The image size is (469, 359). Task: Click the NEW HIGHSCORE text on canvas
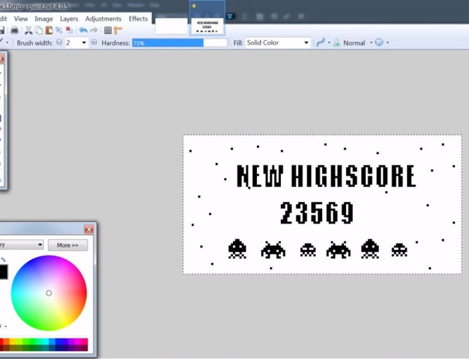point(326,177)
